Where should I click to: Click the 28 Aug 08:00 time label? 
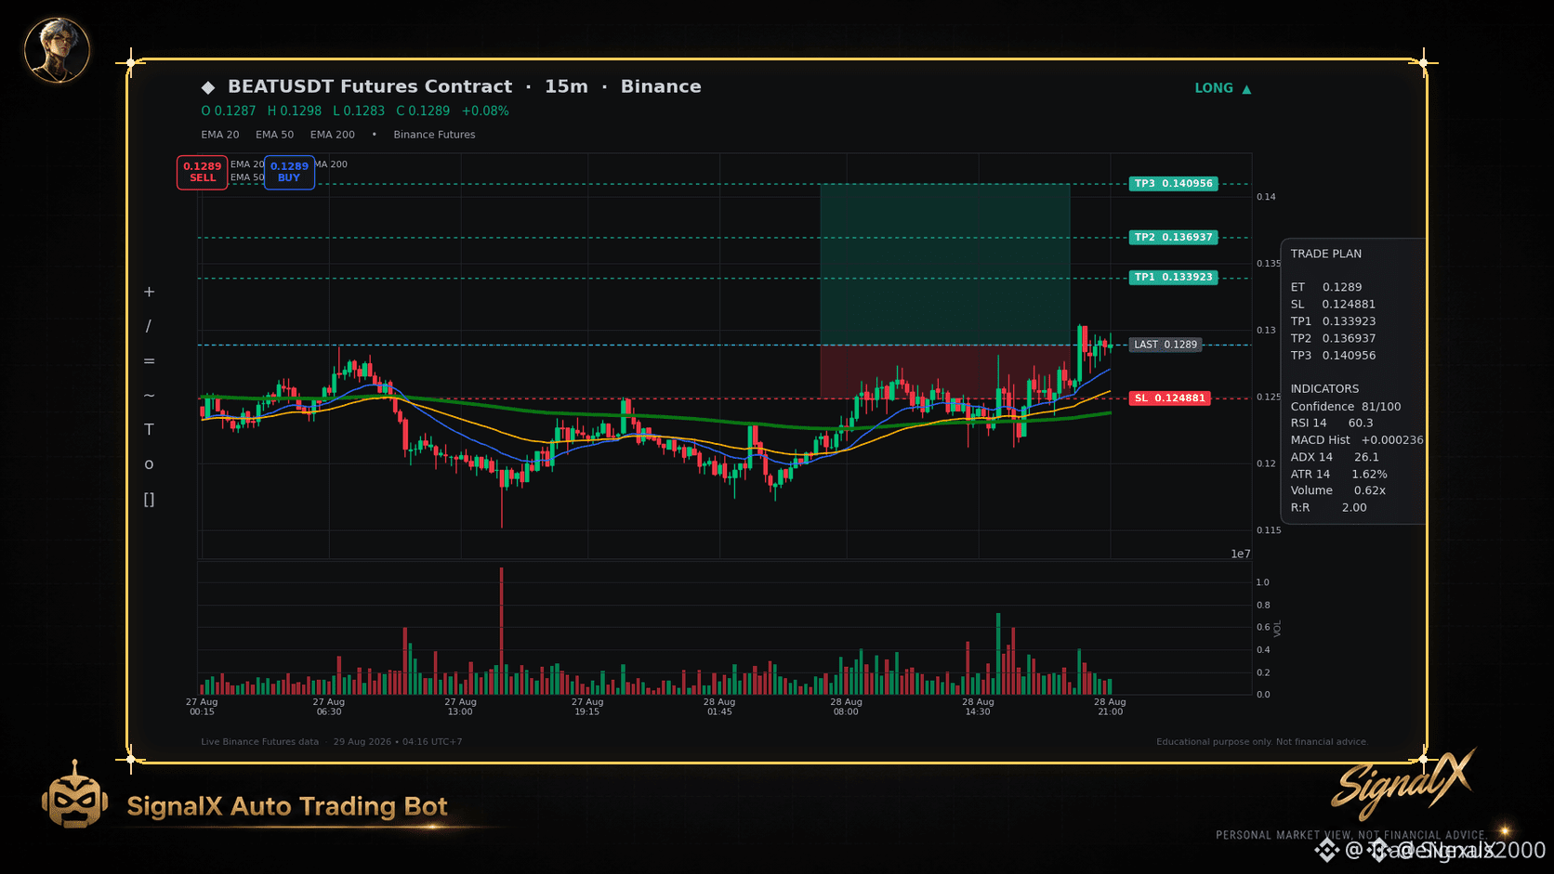point(846,707)
